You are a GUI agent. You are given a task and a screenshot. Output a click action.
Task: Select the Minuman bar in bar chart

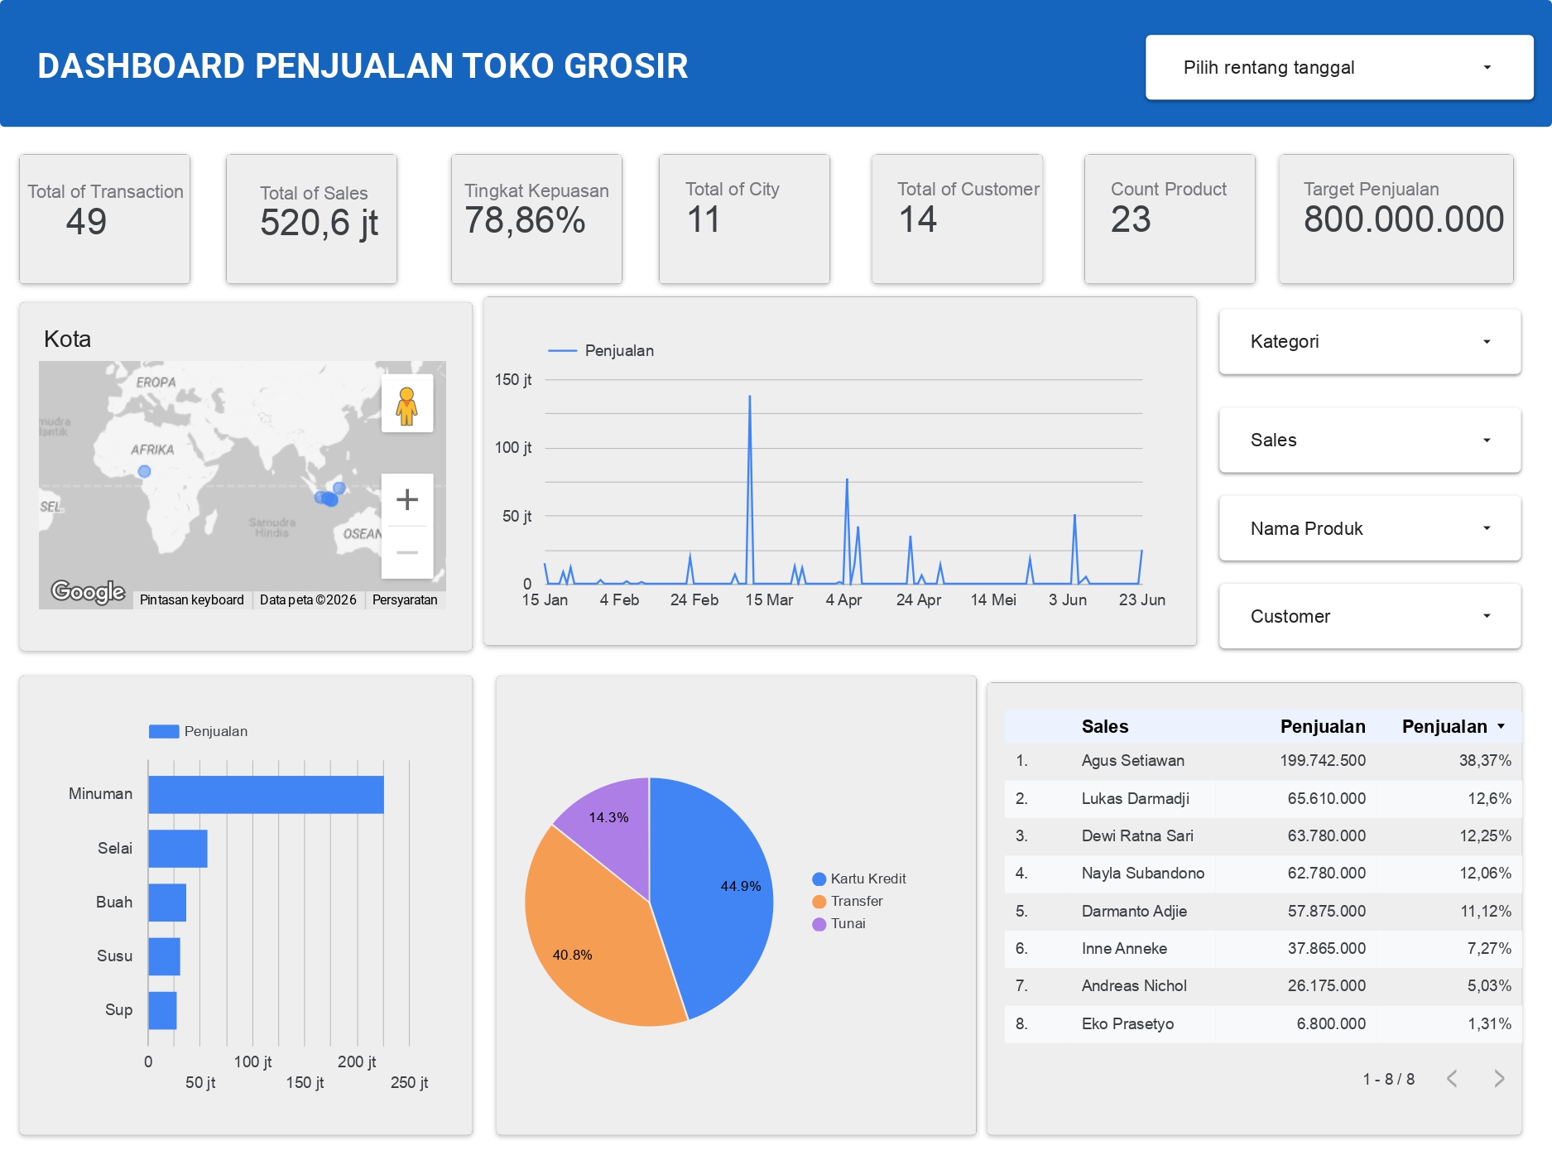pyautogui.click(x=266, y=794)
